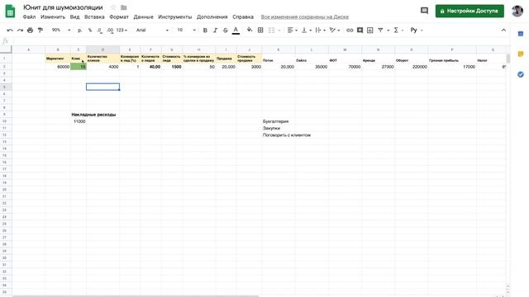Open the input tools Ру dropdown

pos(417,31)
